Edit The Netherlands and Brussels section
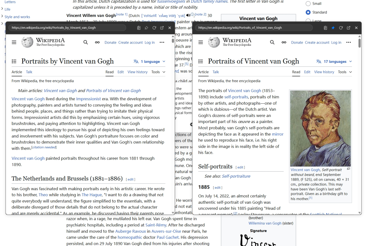 pyautogui.click(x=131, y=179)
